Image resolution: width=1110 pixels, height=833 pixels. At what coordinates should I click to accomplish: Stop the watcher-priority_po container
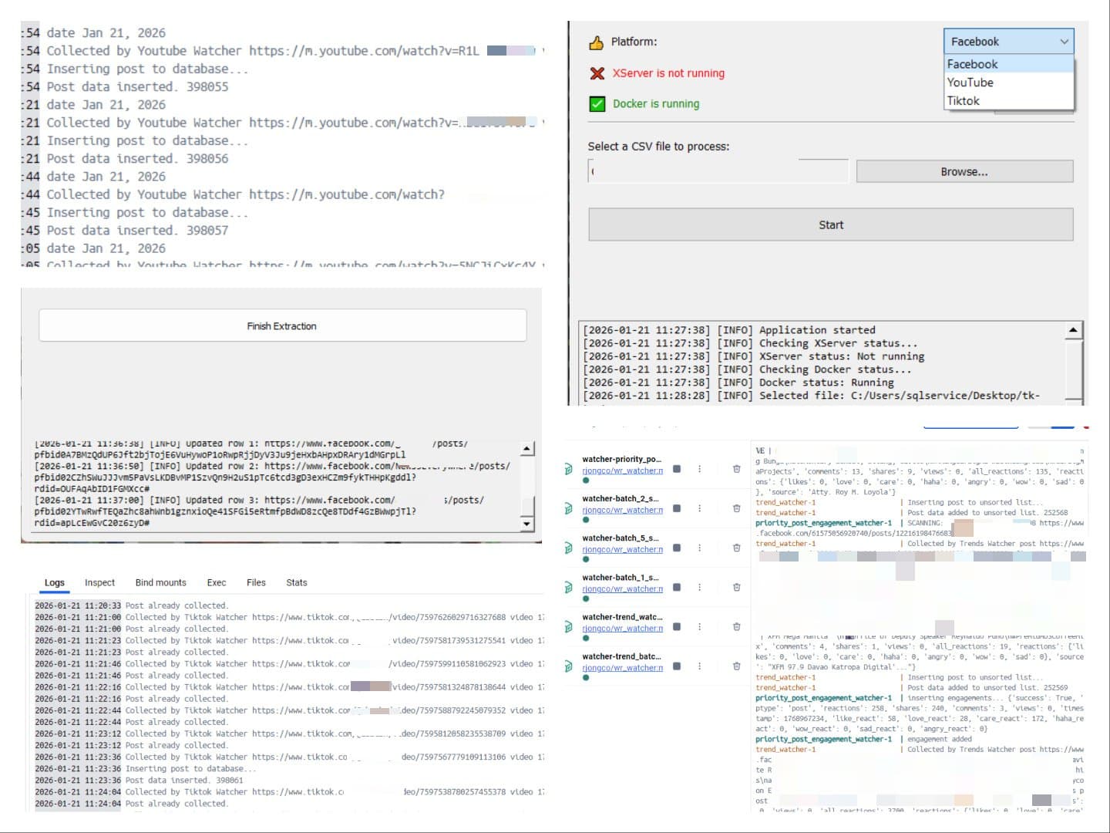tap(677, 469)
